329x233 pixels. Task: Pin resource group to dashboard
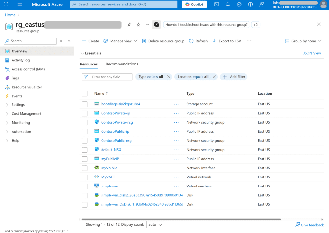pyautogui.click(x=129, y=25)
